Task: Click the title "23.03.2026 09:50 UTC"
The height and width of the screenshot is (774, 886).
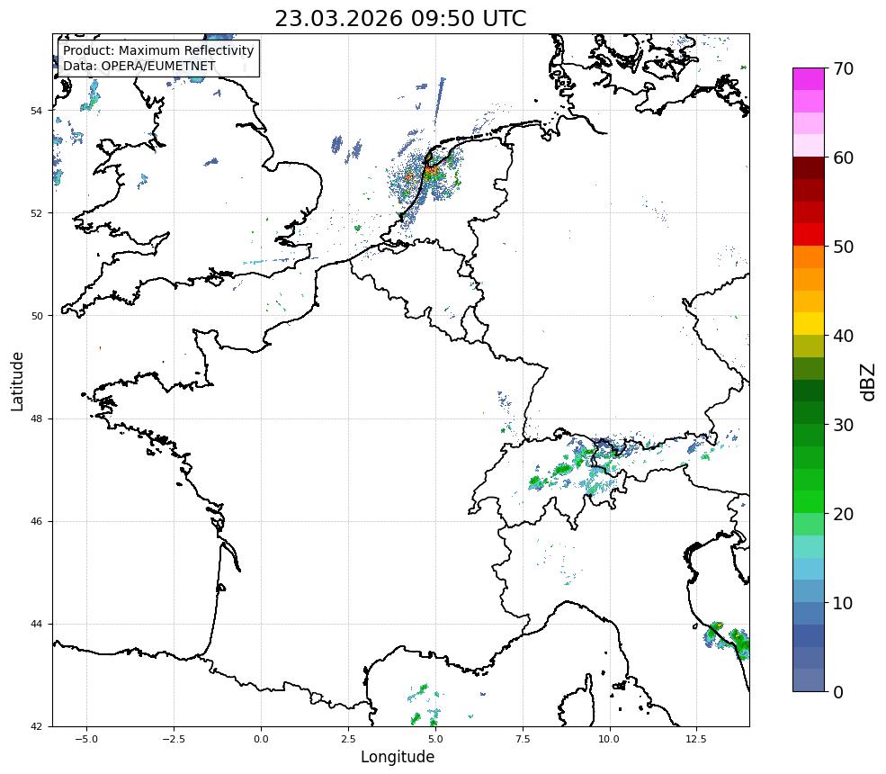Action: pos(400,18)
